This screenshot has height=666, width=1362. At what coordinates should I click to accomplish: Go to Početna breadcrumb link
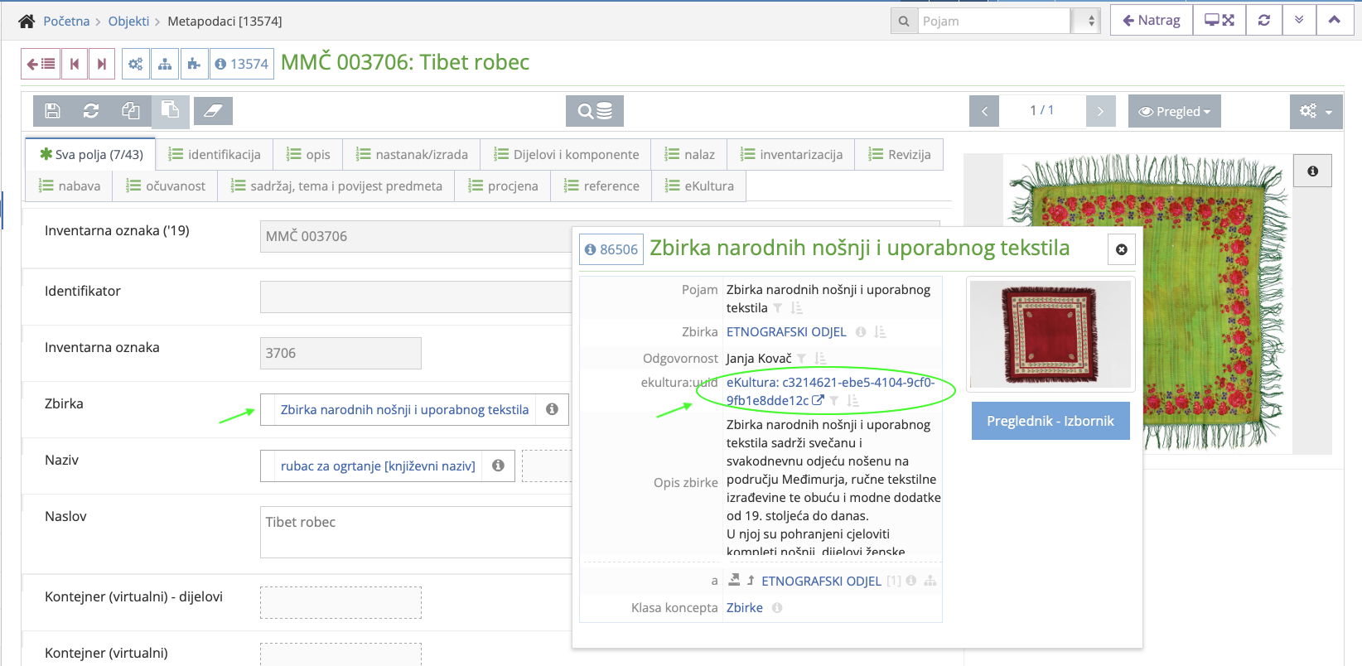pyautogui.click(x=66, y=22)
